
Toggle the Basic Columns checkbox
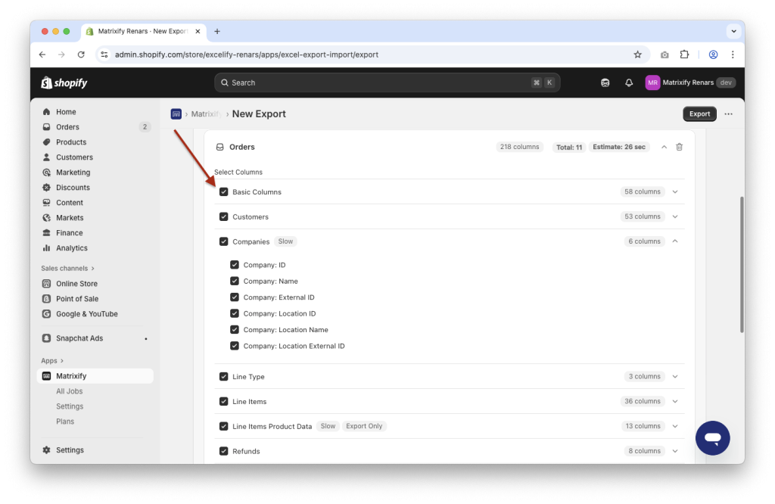(x=224, y=191)
